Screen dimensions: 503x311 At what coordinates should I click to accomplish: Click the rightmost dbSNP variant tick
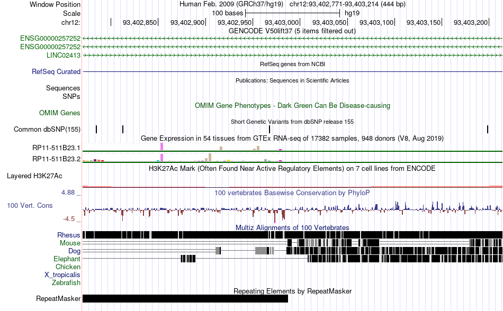pyautogui.click(x=488, y=130)
